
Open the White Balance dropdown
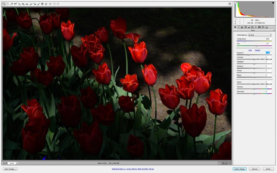point(260,35)
